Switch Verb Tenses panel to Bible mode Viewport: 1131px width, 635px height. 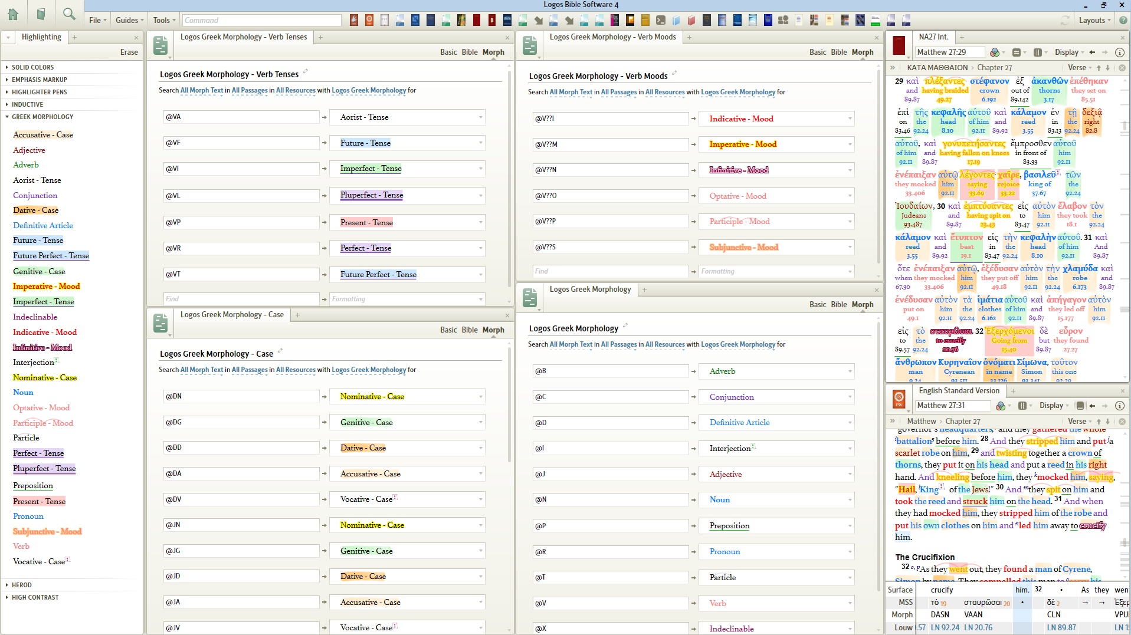tap(470, 52)
